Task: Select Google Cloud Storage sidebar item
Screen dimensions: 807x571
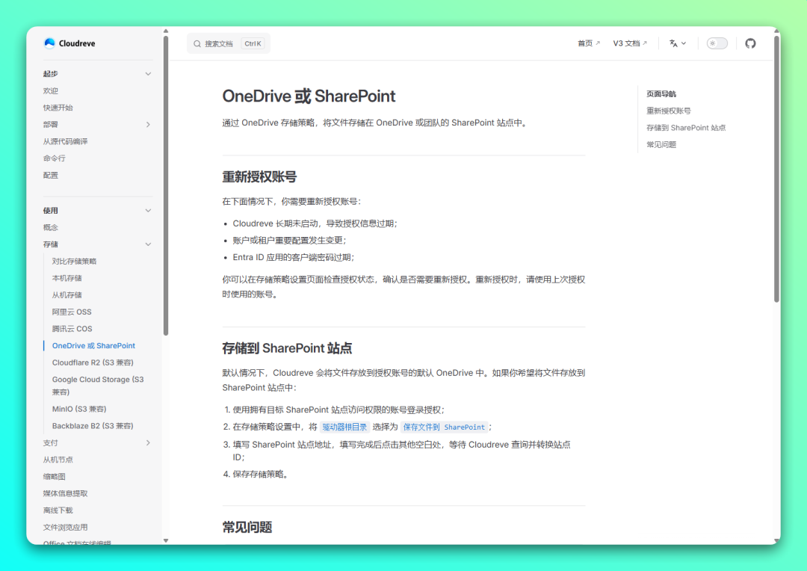Action: [x=98, y=386]
